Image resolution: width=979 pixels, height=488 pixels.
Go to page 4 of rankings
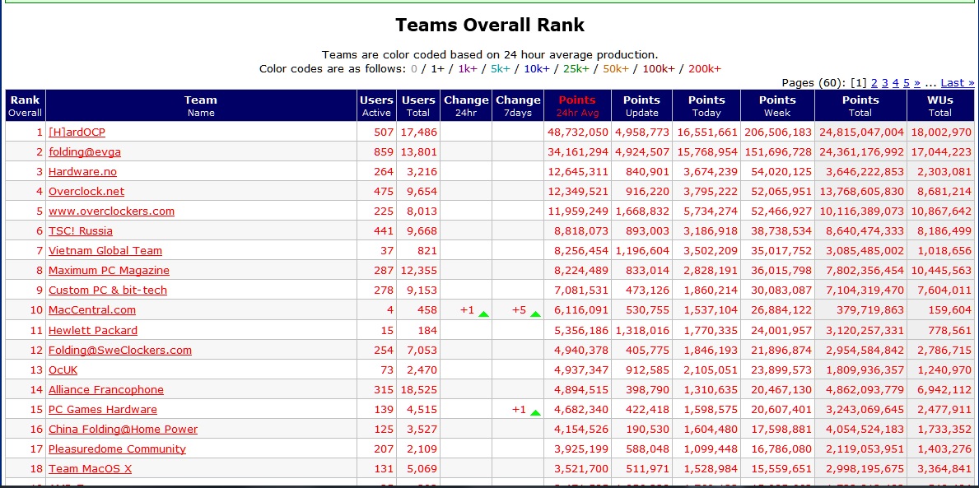pos(895,83)
